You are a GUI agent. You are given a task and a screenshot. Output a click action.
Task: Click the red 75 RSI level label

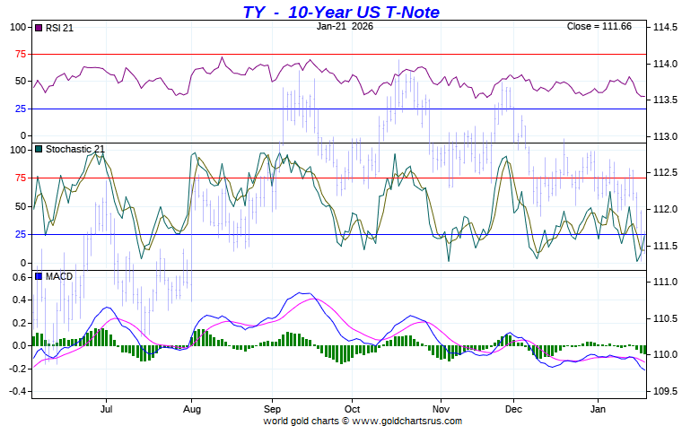pos(21,55)
